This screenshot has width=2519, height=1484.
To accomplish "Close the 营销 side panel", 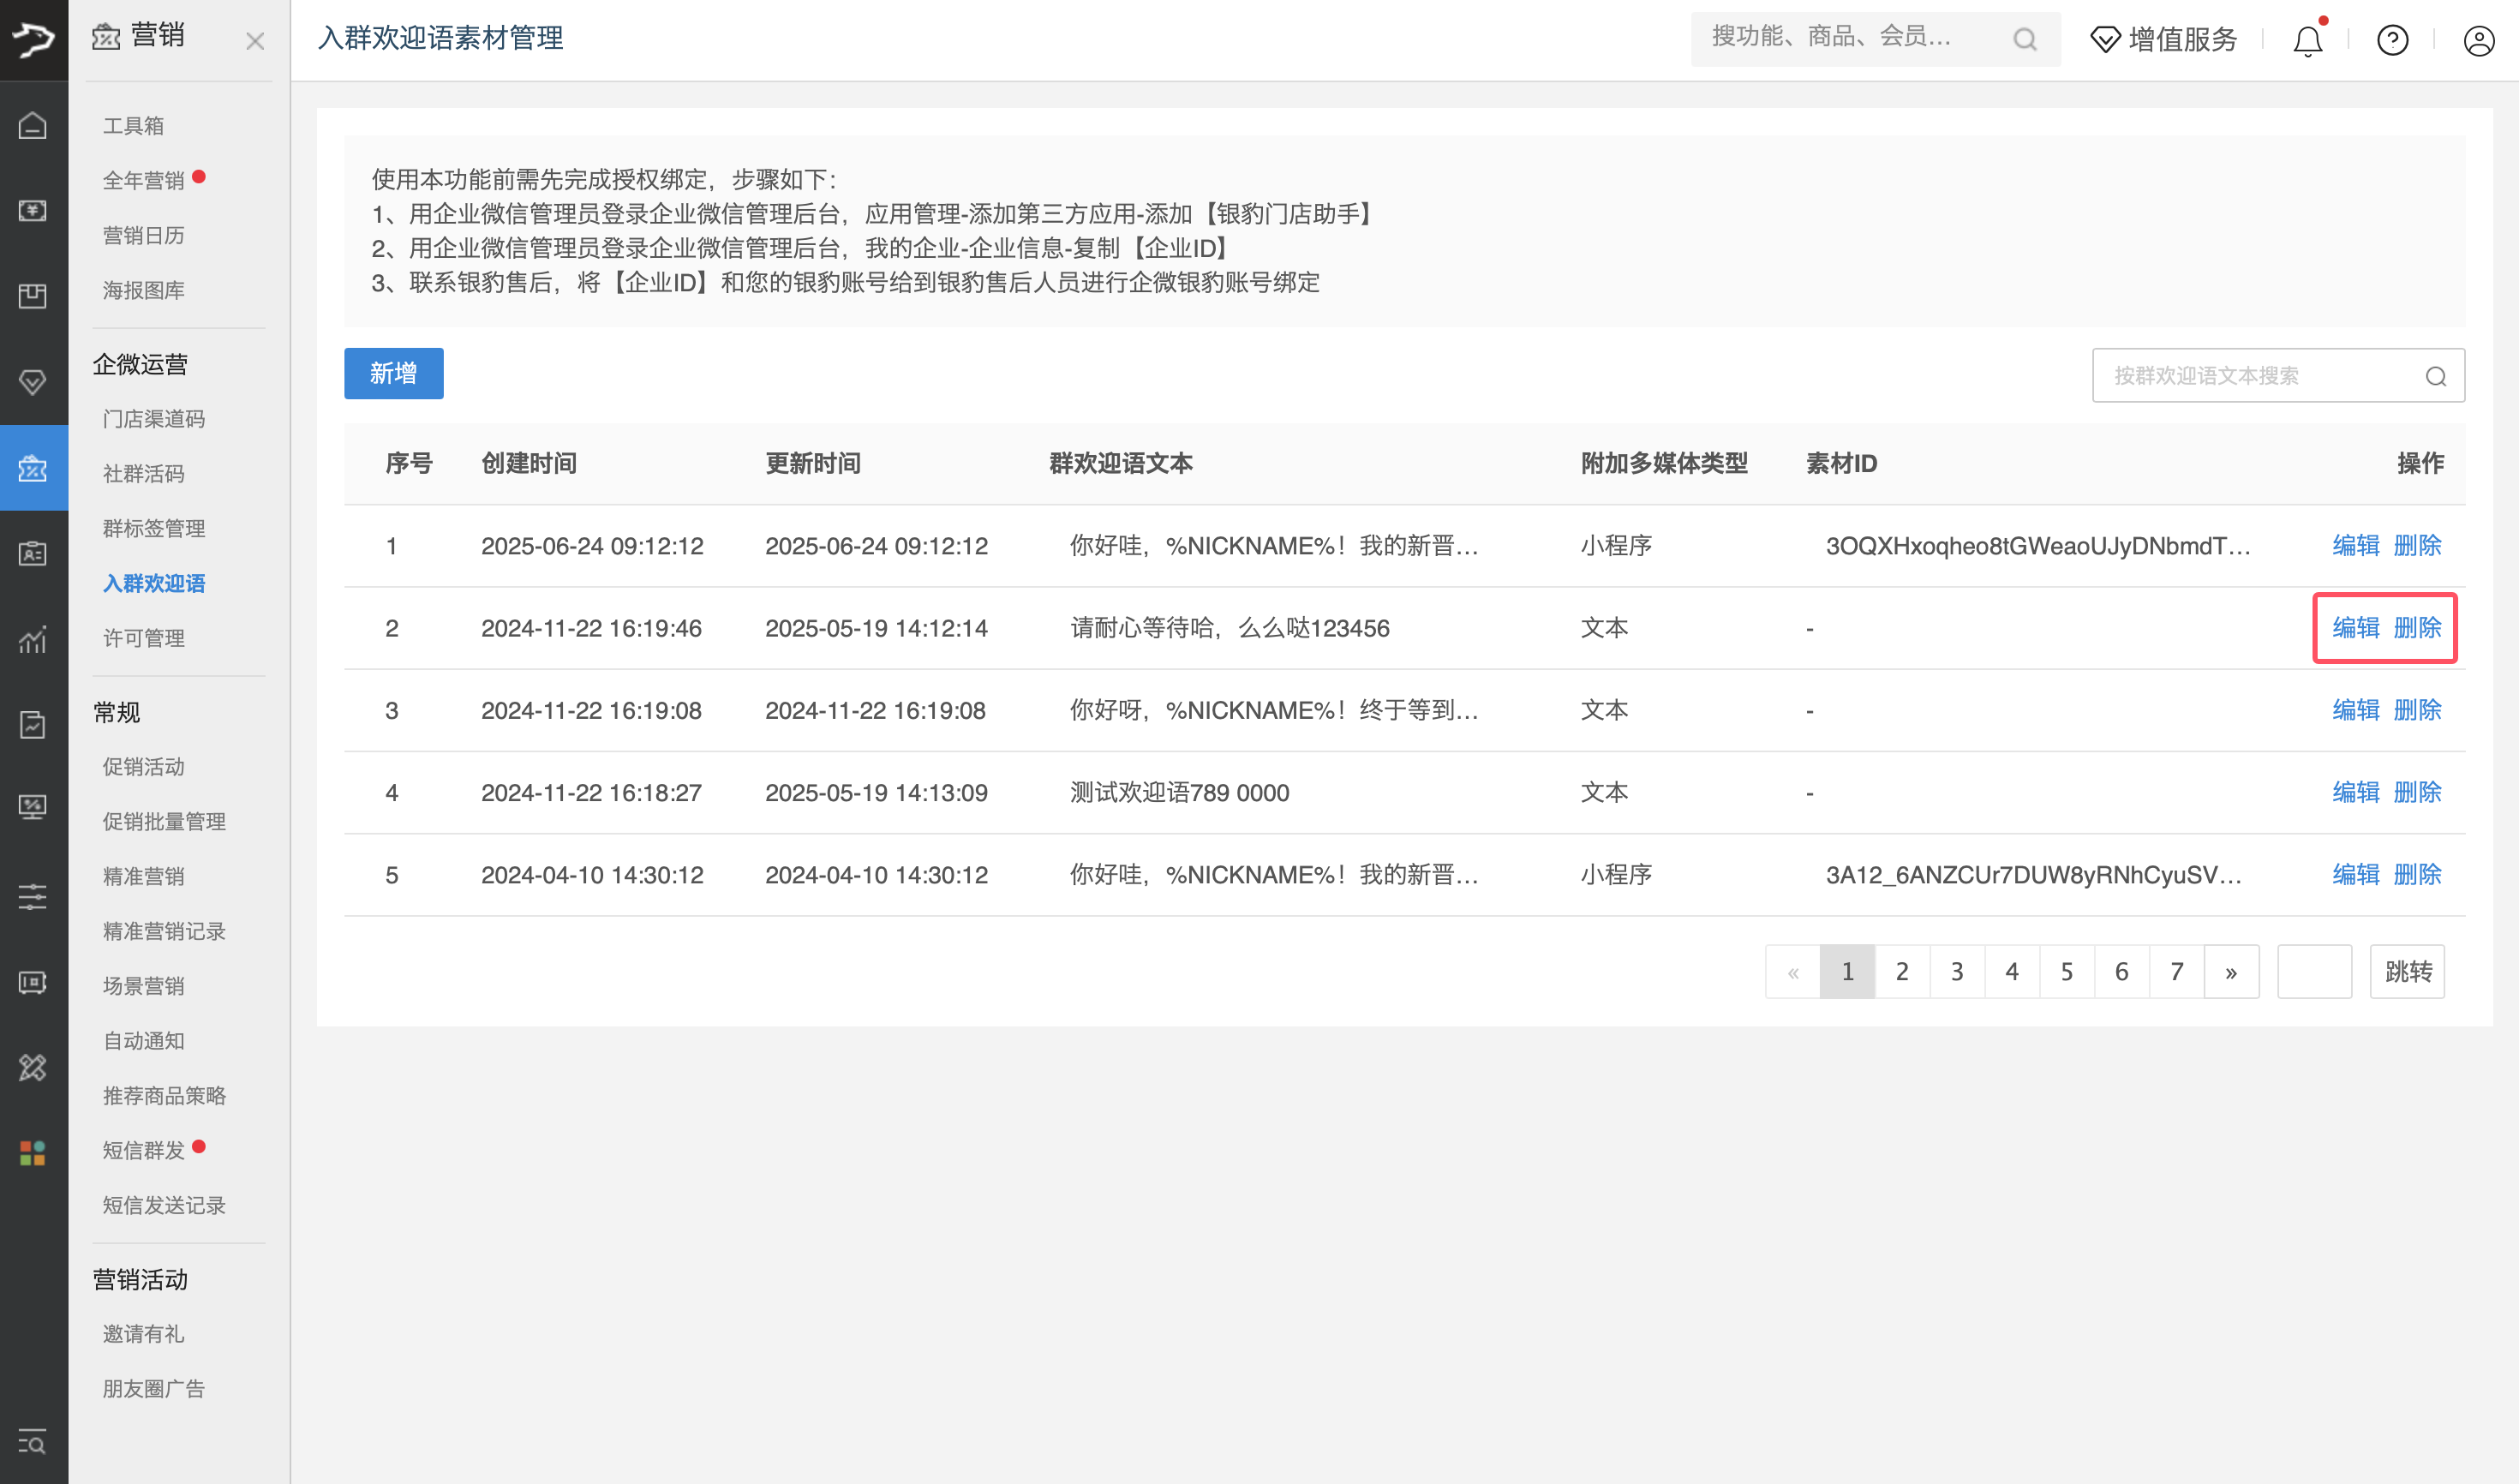I will 255,41.
